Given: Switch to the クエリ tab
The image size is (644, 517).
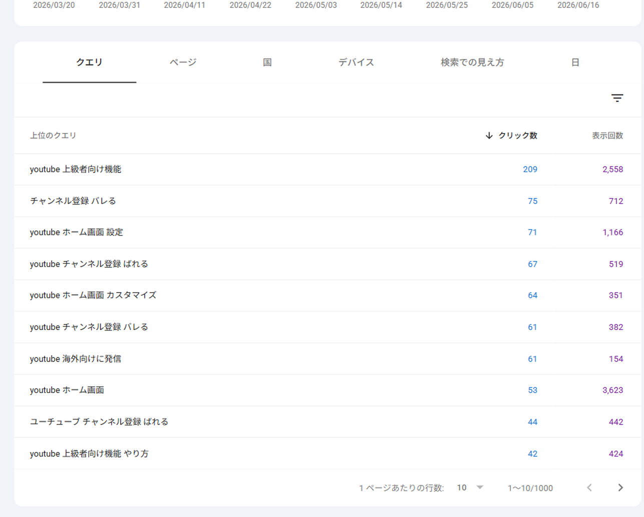Looking at the screenshot, I should (89, 62).
